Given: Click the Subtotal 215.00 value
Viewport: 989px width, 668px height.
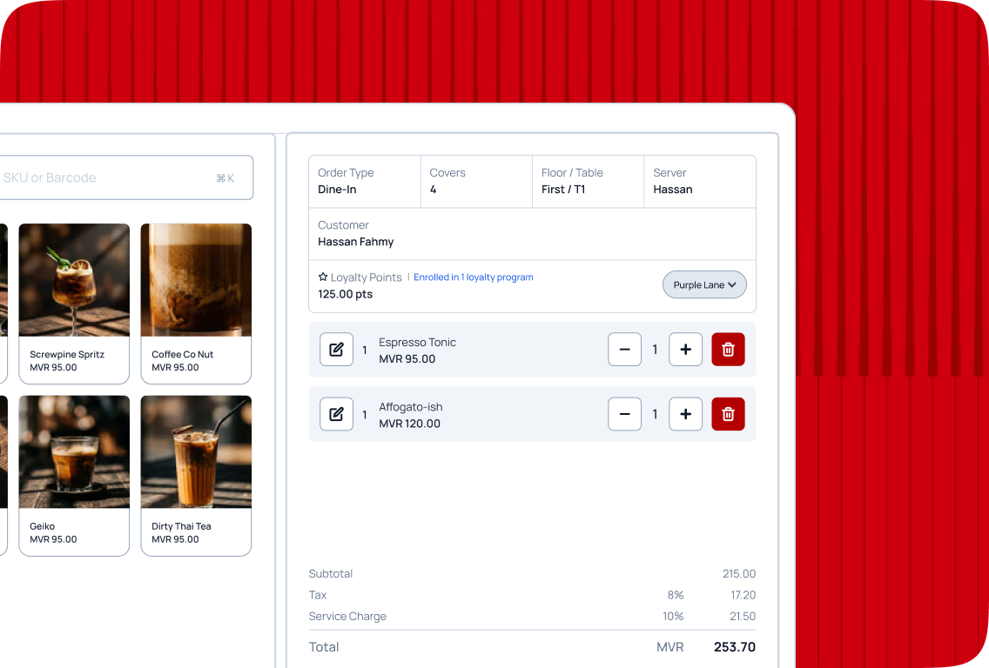Looking at the screenshot, I should (738, 574).
